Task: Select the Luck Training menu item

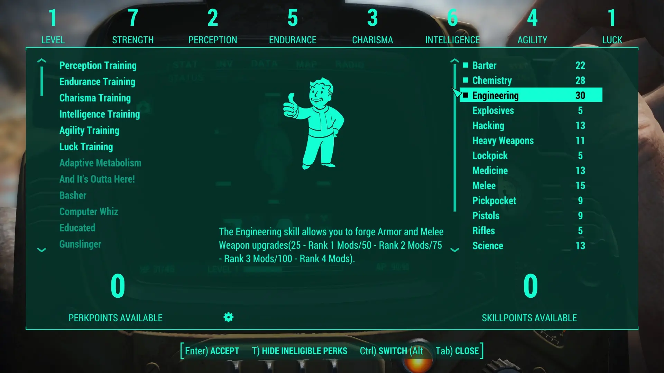Action: coord(86,146)
